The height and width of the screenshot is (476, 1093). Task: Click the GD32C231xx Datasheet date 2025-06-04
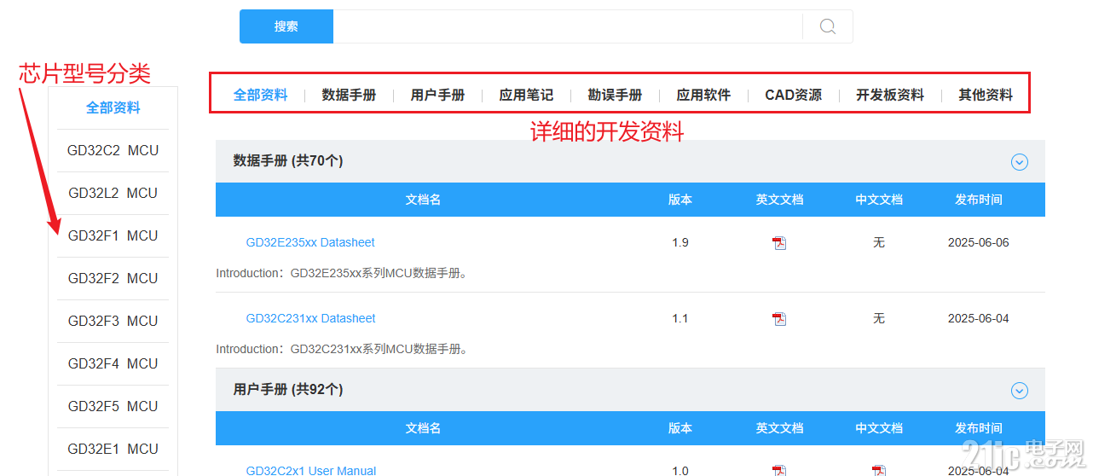coord(978,319)
